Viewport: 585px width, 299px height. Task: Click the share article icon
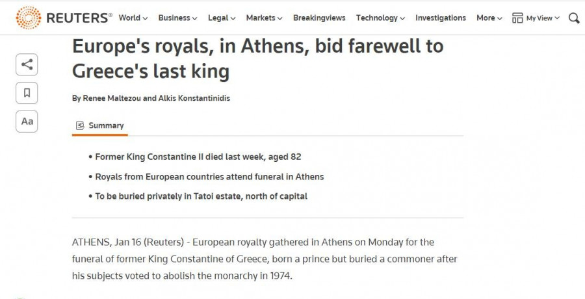(27, 64)
